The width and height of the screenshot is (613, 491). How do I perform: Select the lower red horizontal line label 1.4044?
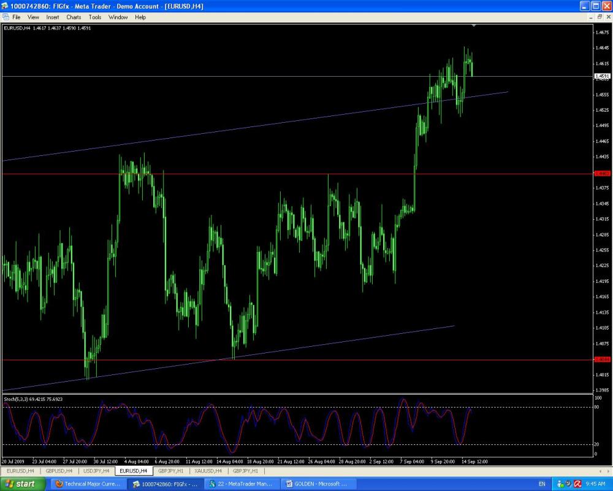click(x=602, y=360)
